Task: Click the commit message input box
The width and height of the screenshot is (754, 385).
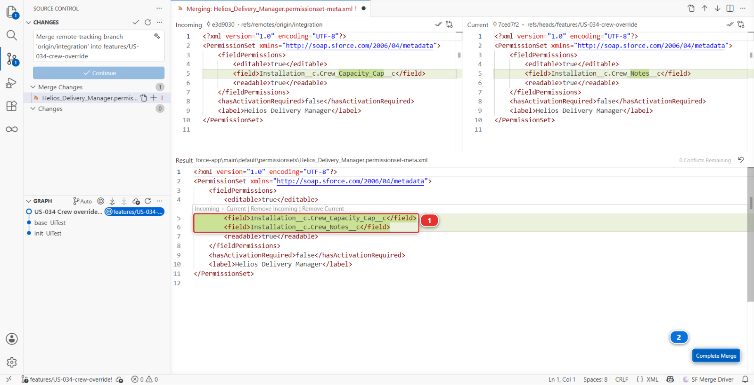Action: (98, 46)
